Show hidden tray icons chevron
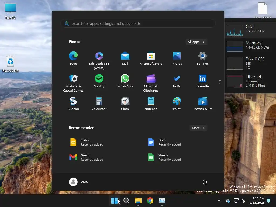 click(x=219, y=201)
